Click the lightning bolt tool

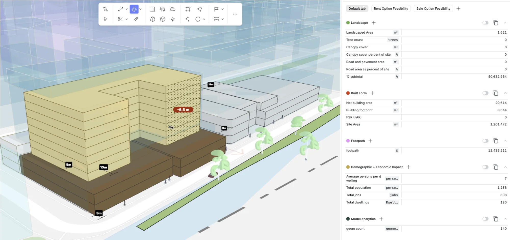point(173,19)
